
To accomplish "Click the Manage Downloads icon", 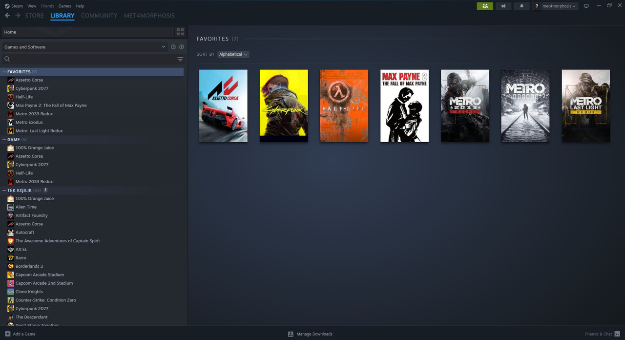I will click(x=291, y=334).
